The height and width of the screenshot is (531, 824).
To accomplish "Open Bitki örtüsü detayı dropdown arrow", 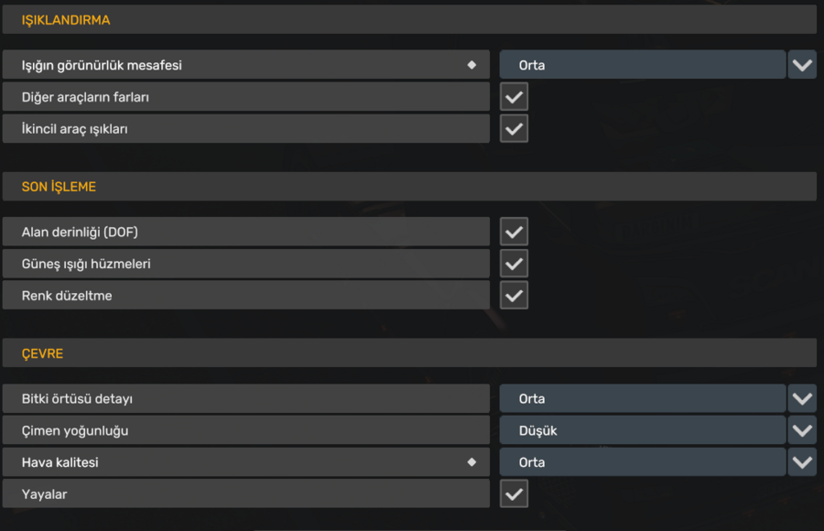I will pos(802,399).
